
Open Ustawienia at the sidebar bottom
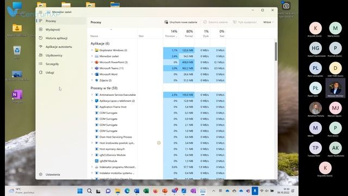tap(61, 174)
